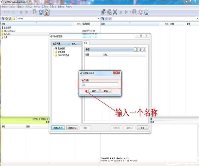Image resolution: width=199 pixels, height=166 pixels.
Task: Click the grey star bookmark icon in the remote pane
Action: click(x=106, y=19)
